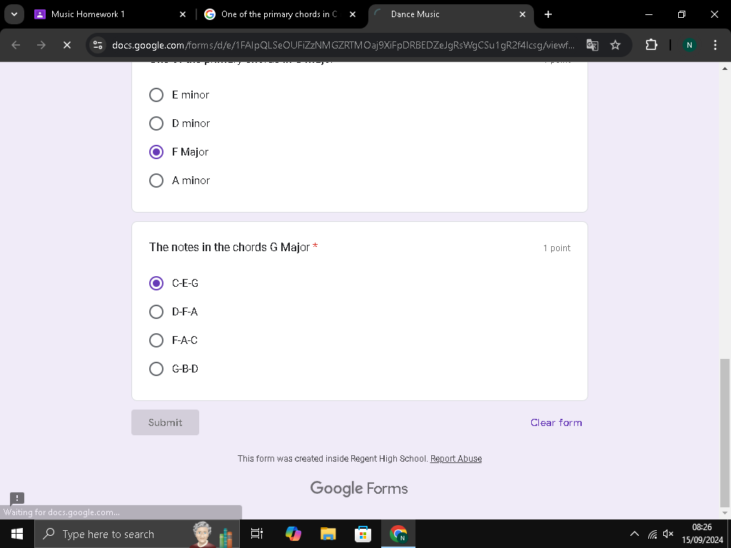Select the E minor radio option
731x548 pixels.
[x=156, y=95]
